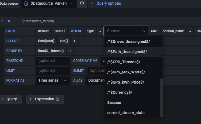201x124 pixels.
Task: Click the Tautulli measurement segment
Action: pyautogui.click(x=60, y=31)
